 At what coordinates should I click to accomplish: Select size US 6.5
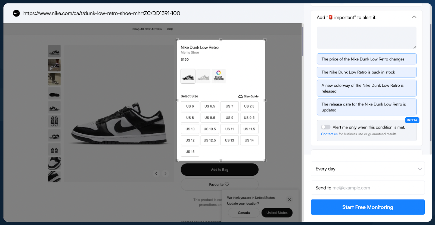click(210, 106)
